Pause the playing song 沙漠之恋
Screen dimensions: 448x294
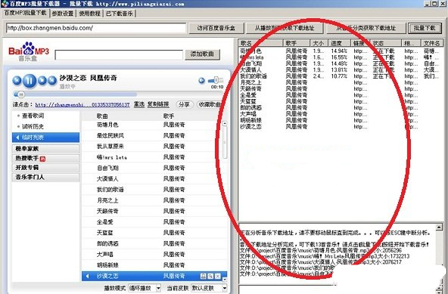click(x=30, y=81)
